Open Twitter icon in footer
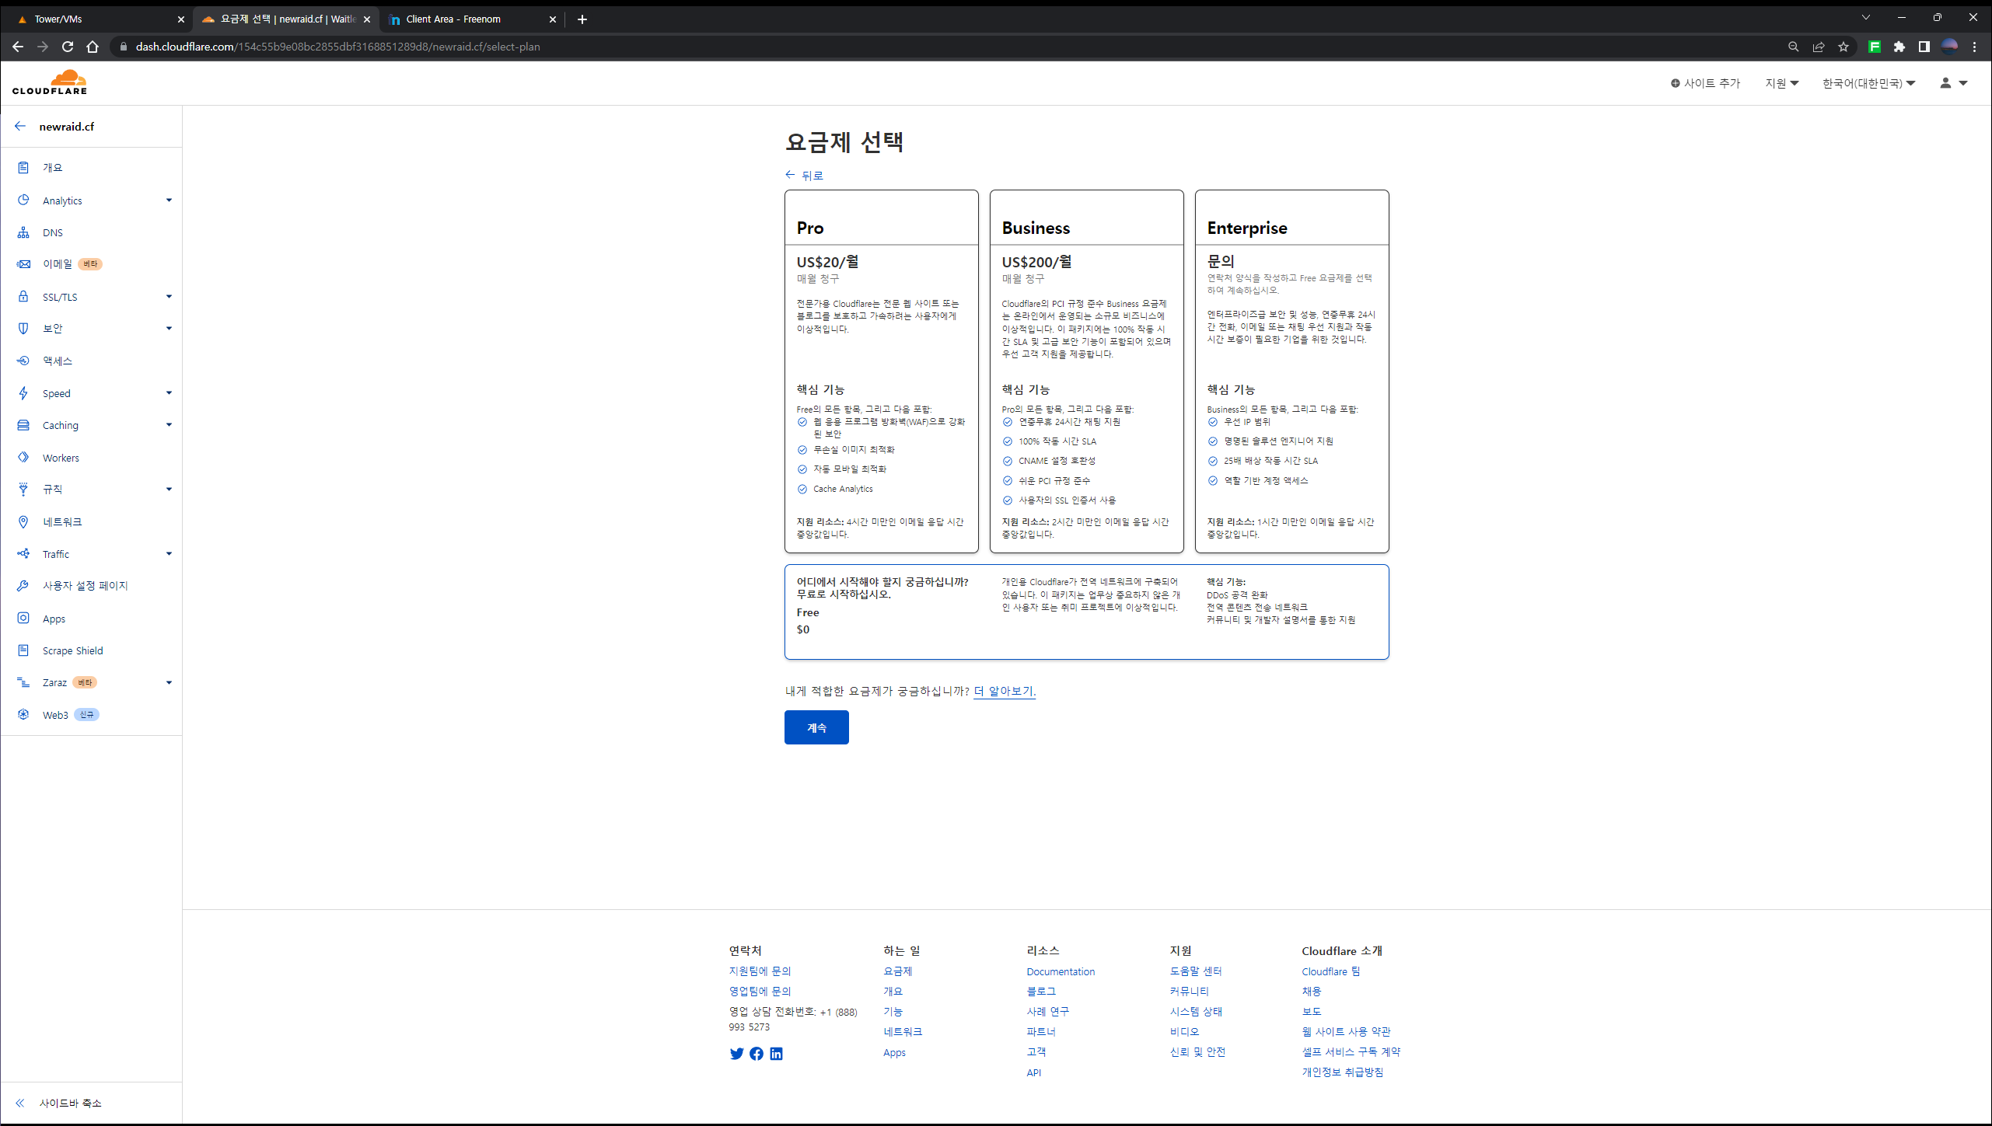The height and width of the screenshot is (1126, 1992). 736,1054
